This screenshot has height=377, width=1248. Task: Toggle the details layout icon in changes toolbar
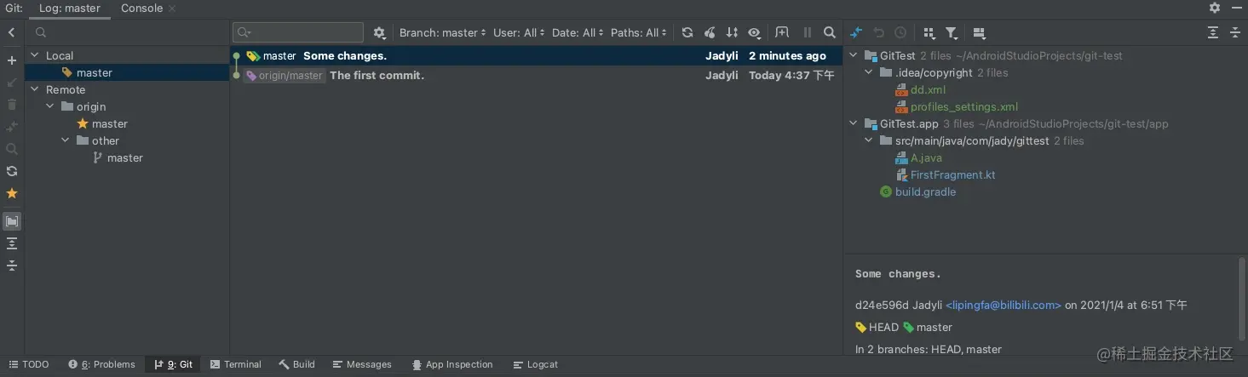click(x=979, y=32)
